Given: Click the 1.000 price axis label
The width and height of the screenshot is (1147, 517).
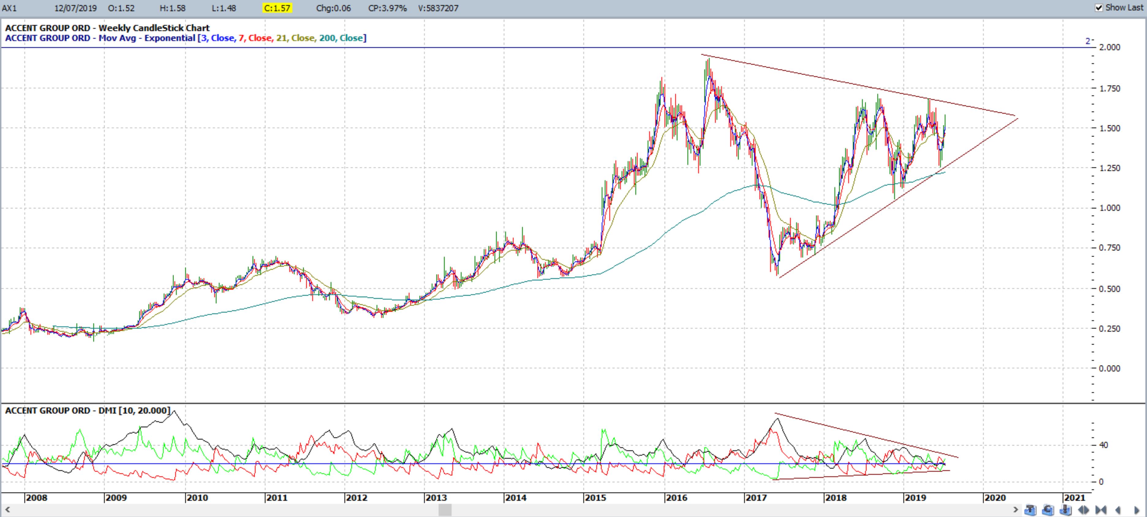Looking at the screenshot, I should 1110,208.
